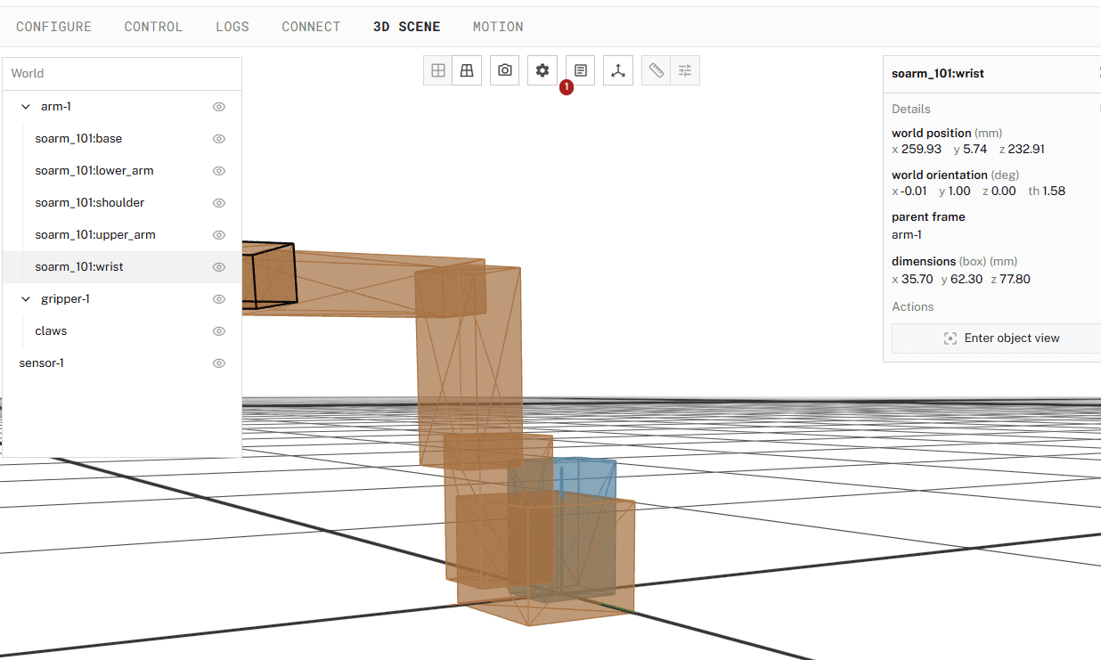This screenshot has height=660, width=1101.
Task: Hide arm-1 with its eye icon
Action: click(219, 107)
